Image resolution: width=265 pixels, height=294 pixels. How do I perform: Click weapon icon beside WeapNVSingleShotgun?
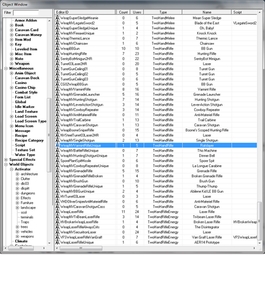(57, 141)
